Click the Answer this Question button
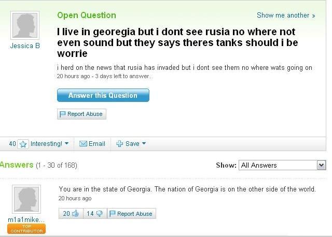Image resolution: width=332 pixels, height=237 pixels. 103,95
